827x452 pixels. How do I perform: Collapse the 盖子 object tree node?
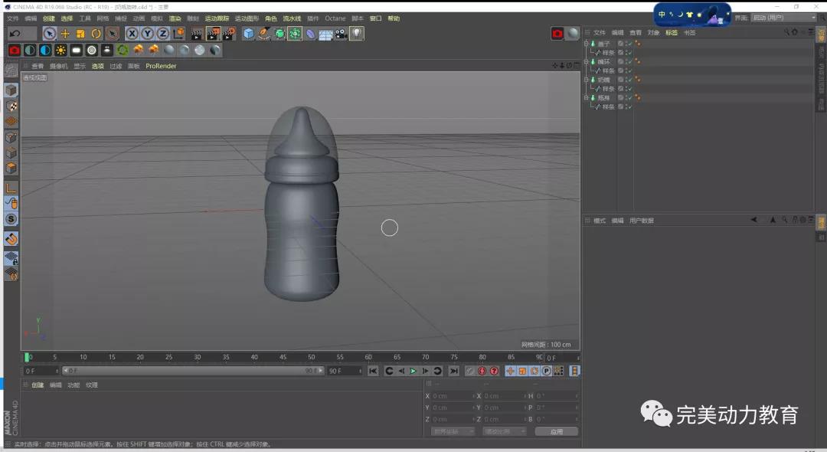coord(587,44)
